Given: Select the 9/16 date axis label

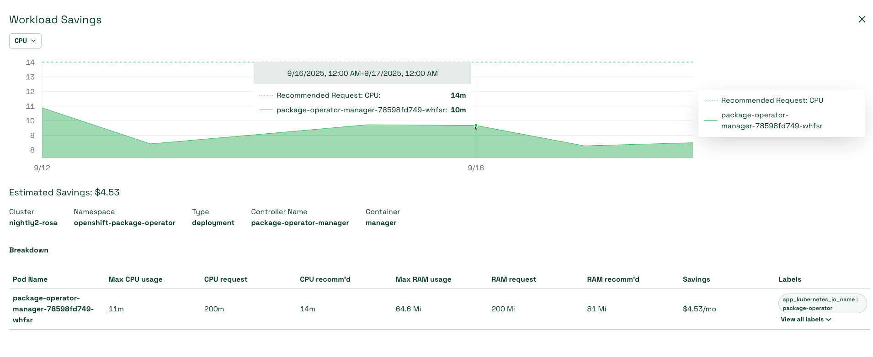Looking at the screenshot, I should 476,168.
